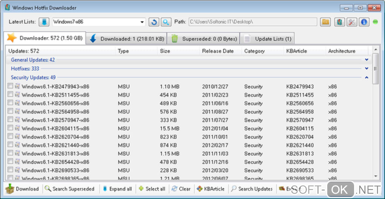The height and width of the screenshot is (199, 385).
Task: Click the blue arrow icon on Downloaded tab
Action: pyautogui.click(x=93, y=39)
